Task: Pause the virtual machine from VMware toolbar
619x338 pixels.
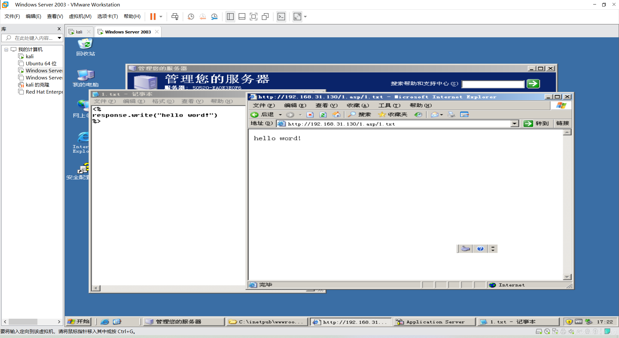Action: tap(153, 16)
